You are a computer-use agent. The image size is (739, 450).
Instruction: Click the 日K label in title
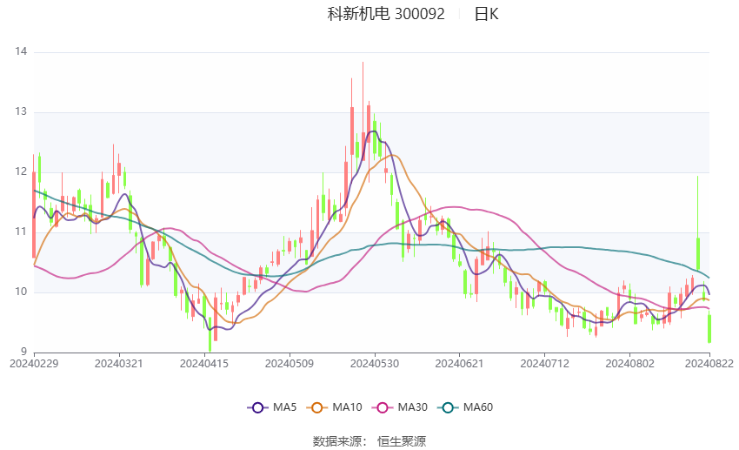[486, 14]
